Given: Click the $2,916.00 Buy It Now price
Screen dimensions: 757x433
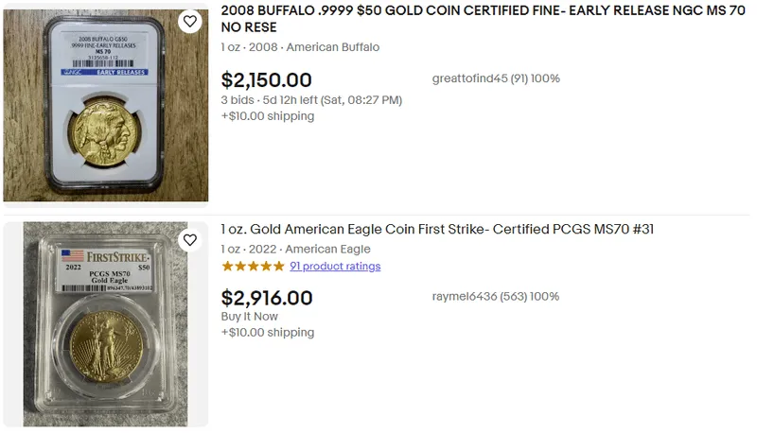Looking at the screenshot, I should (x=267, y=298).
